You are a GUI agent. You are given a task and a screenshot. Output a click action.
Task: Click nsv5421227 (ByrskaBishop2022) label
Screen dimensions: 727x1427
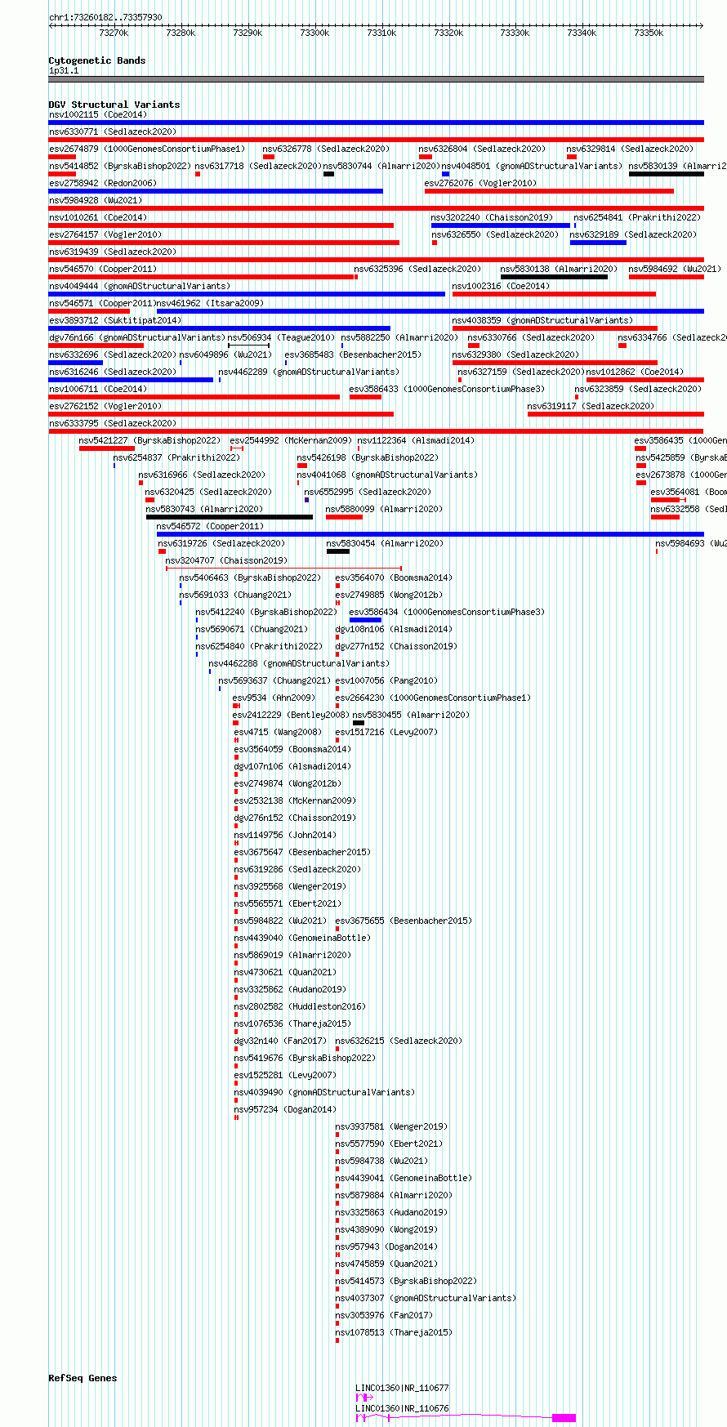coord(149,440)
